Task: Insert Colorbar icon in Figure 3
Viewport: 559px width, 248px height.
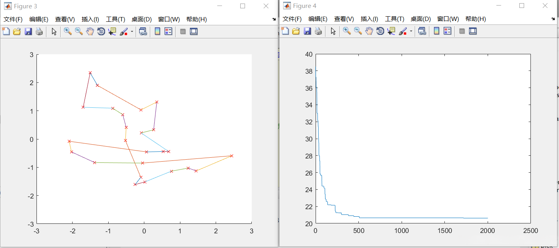Action: pyautogui.click(x=157, y=31)
